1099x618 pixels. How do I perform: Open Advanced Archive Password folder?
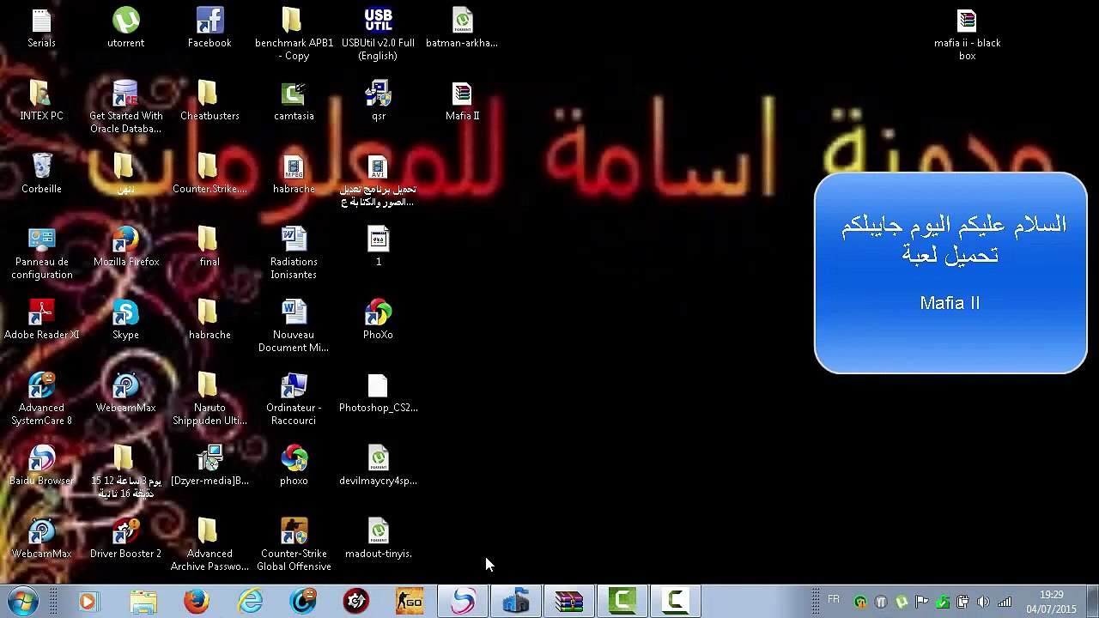coord(209,545)
